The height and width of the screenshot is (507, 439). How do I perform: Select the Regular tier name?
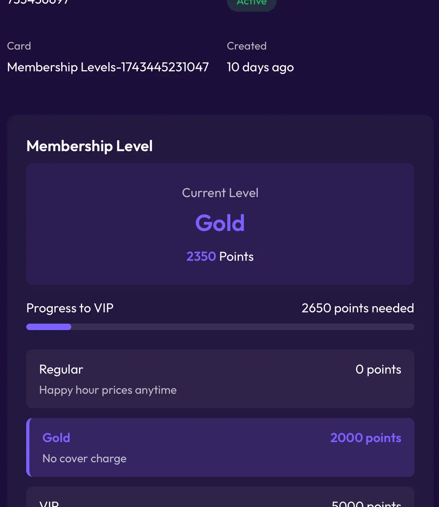pyautogui.click(x=61, y=369)
